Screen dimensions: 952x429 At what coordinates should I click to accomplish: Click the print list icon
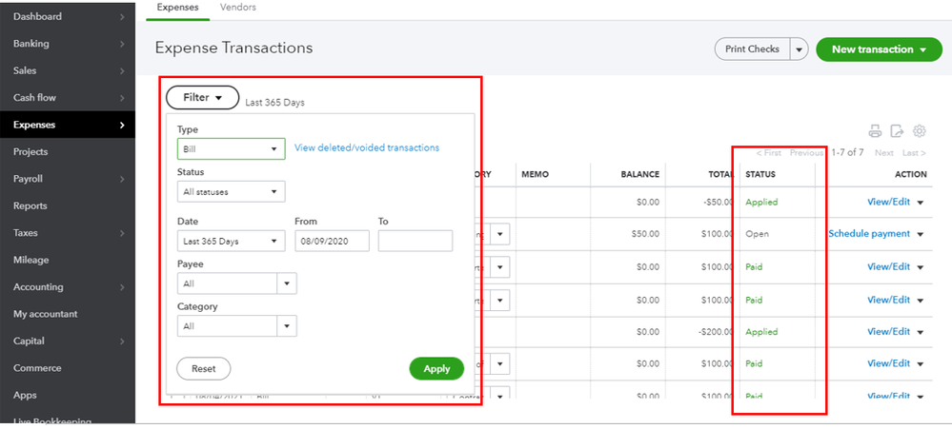tap(875, 131)
